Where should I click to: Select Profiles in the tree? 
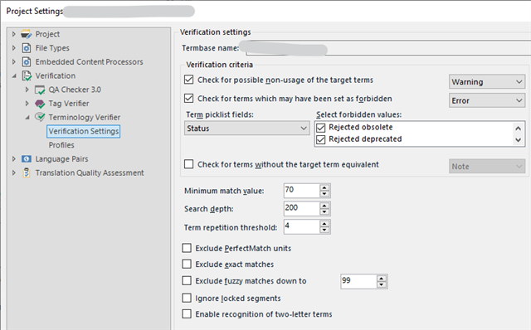(x=61, y=145)
